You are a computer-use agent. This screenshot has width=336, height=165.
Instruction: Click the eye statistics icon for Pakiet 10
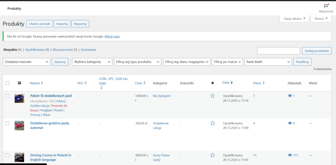(290, 96)
